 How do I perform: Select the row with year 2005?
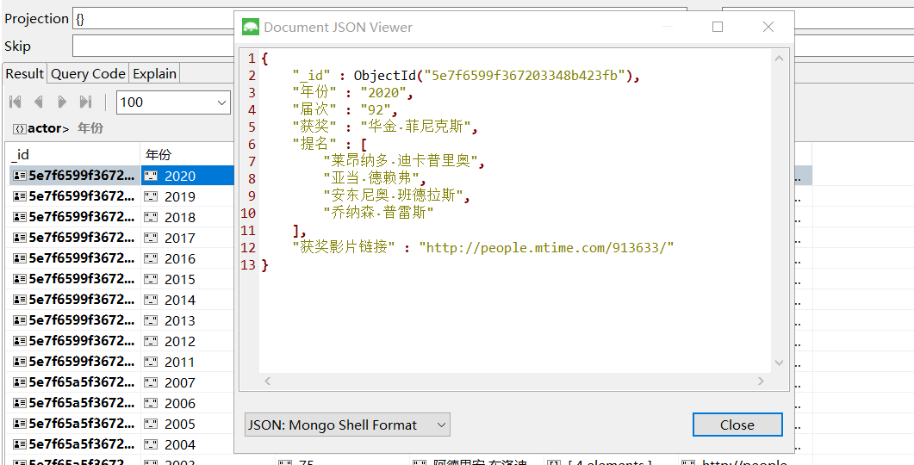[x=121, y=425]
